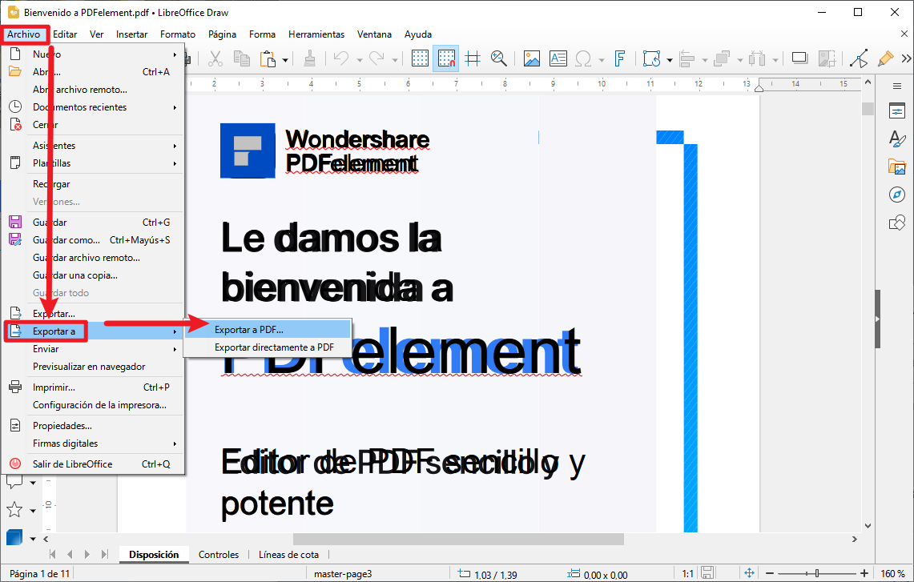Open the Insertar menu

coord(131,34)
